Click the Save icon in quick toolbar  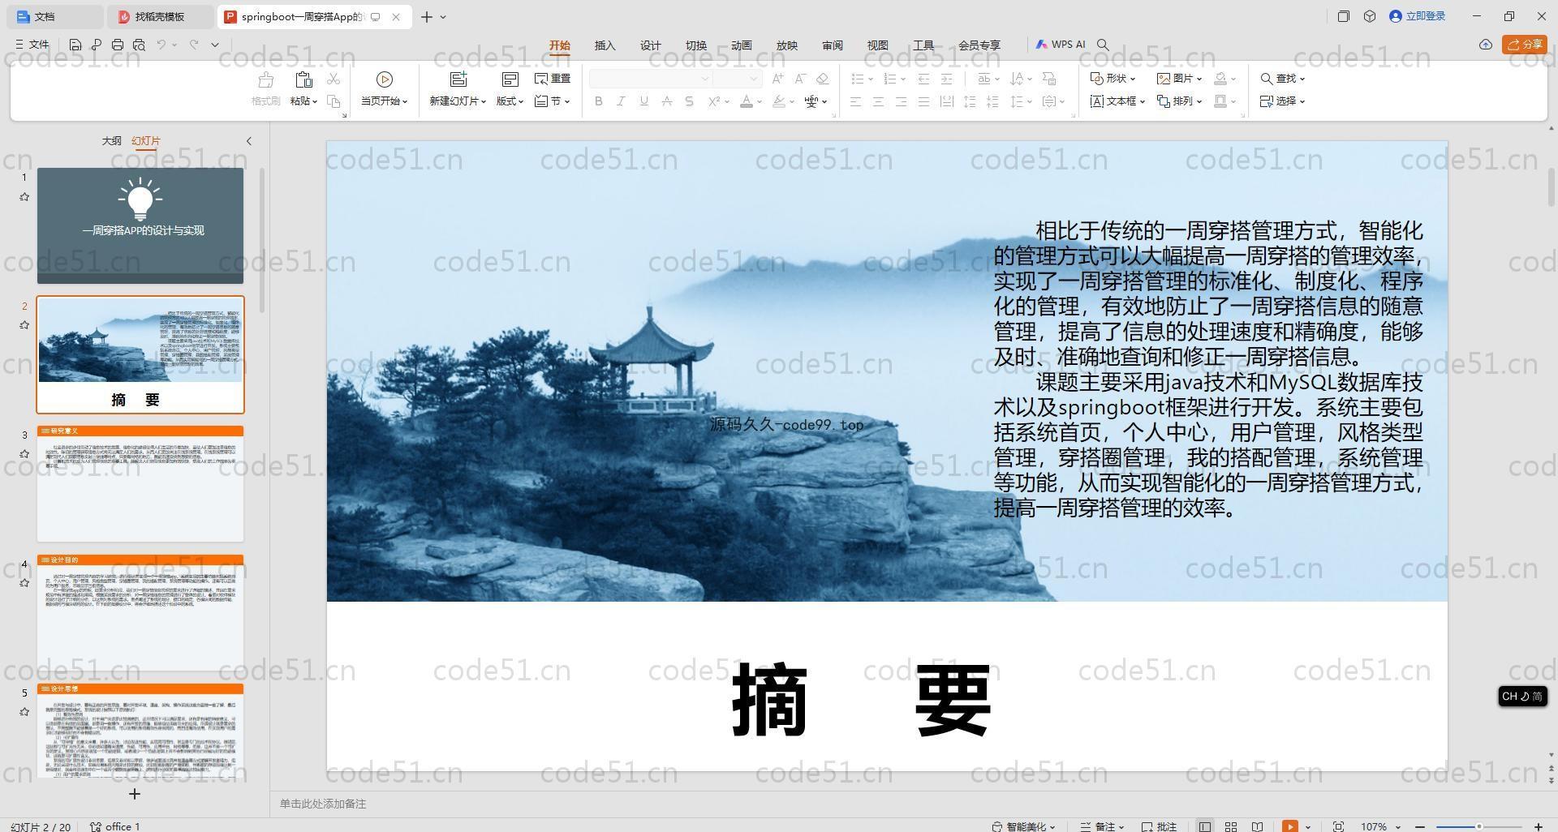(75, 45)
